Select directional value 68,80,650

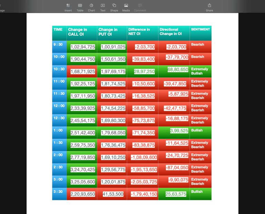178,69
